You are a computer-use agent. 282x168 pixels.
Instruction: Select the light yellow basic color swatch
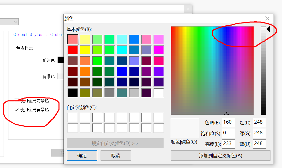(85, 39)
